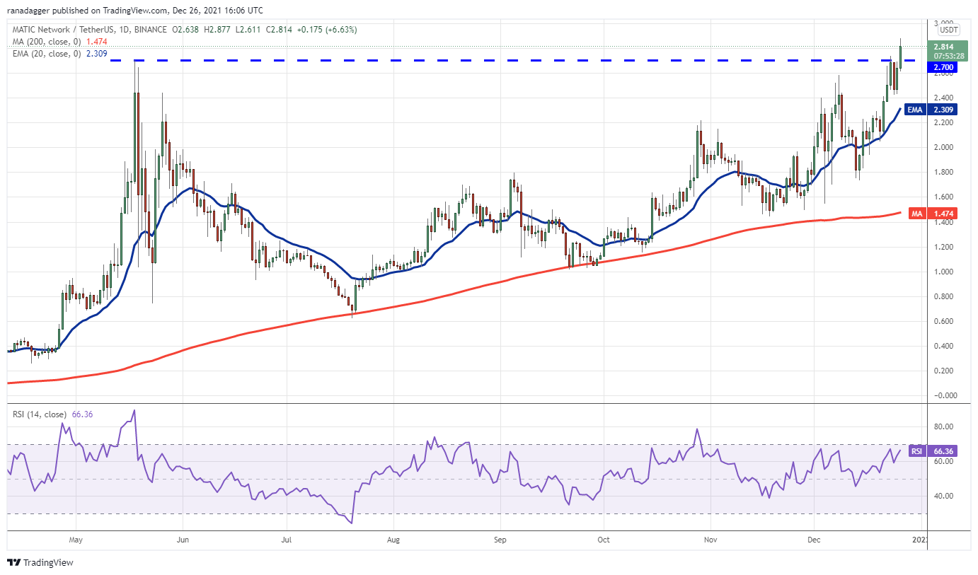Click the TradingView logo icon

pyautogui.click(x=14, y=563)
